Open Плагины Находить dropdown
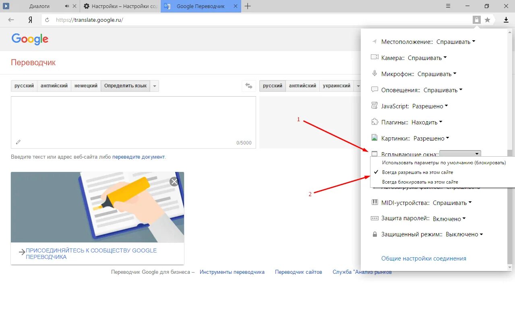Image resolution: width=515 pixels, height=335 pixels. 427,122
